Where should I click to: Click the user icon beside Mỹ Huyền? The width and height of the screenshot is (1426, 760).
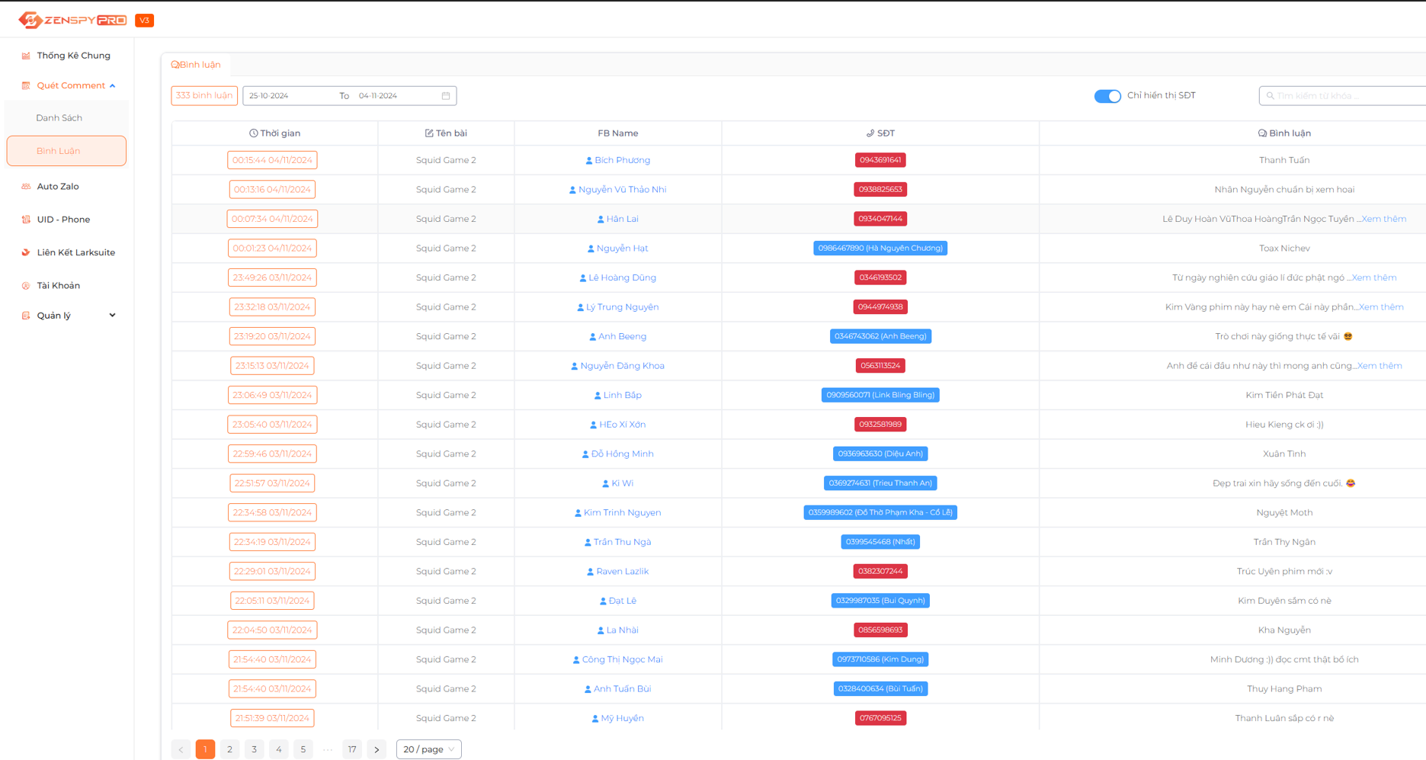point(595,719)
